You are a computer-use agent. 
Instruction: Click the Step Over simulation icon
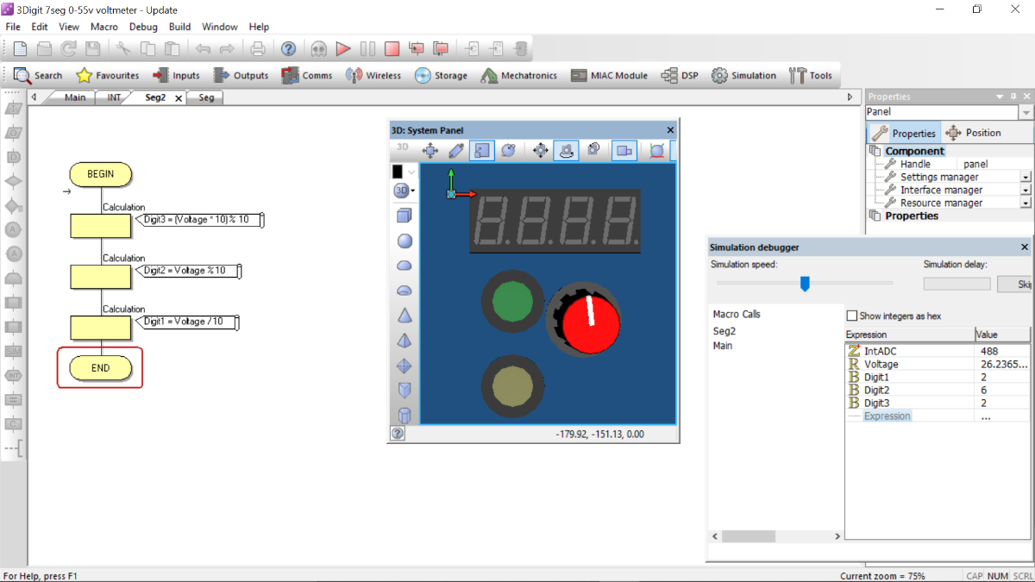442,49
